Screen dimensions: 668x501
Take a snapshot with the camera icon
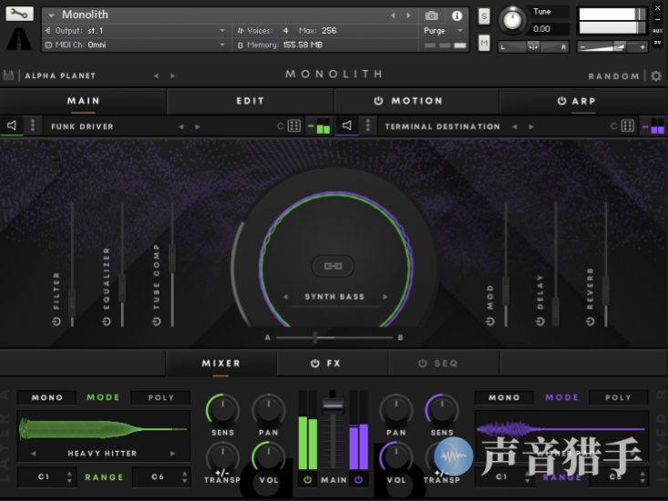tap(431, 16)
